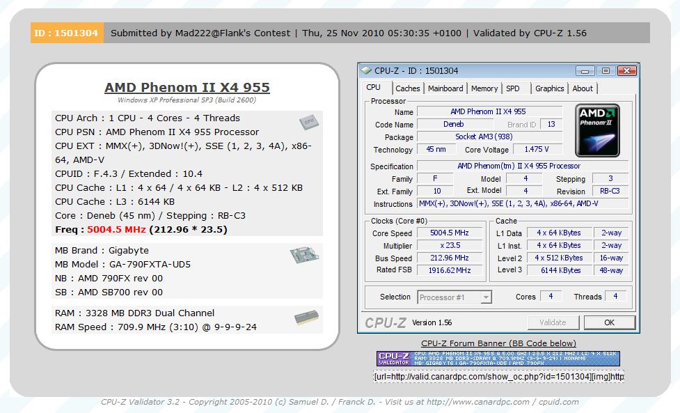Screen dimensions: 680x413
Task: Click the CPU-Z Validator forum banner image
Action: coord(498,359)
